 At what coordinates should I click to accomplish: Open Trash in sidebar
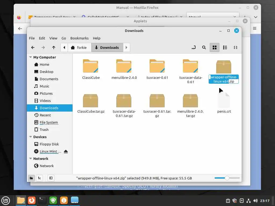pyautogui.click(x=50, y=130)
